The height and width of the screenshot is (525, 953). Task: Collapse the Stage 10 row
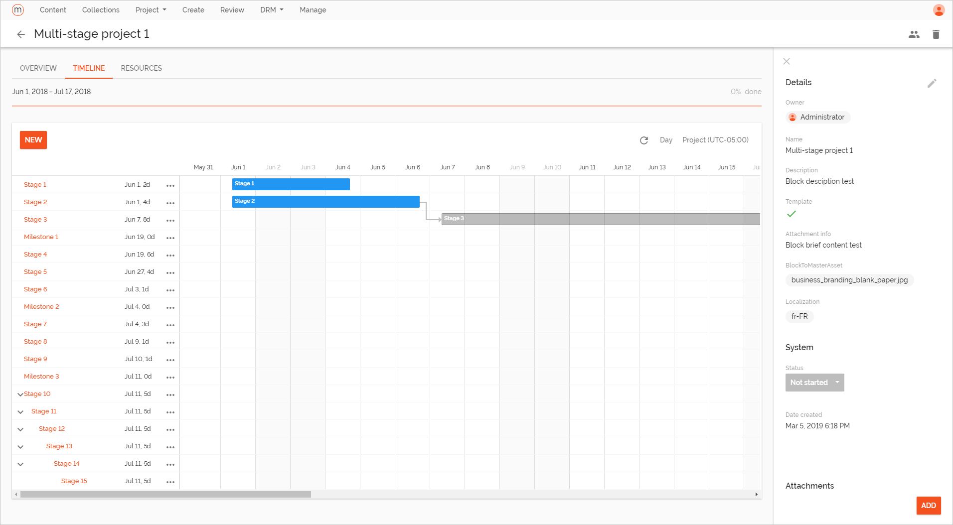tap(20, 394)
